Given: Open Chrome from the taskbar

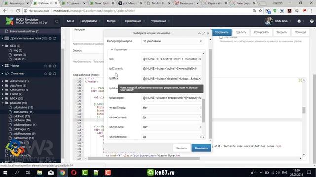Looking at the screenshot, I should (x=62, y=173).
